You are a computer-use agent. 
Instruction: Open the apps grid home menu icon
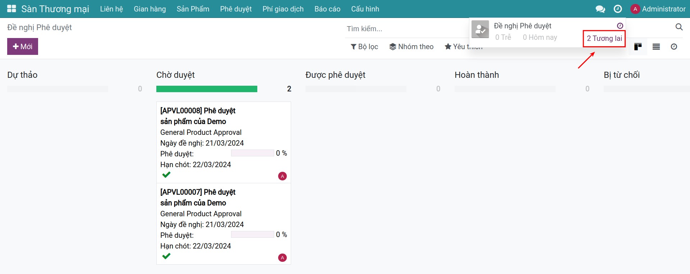(11, 9)
